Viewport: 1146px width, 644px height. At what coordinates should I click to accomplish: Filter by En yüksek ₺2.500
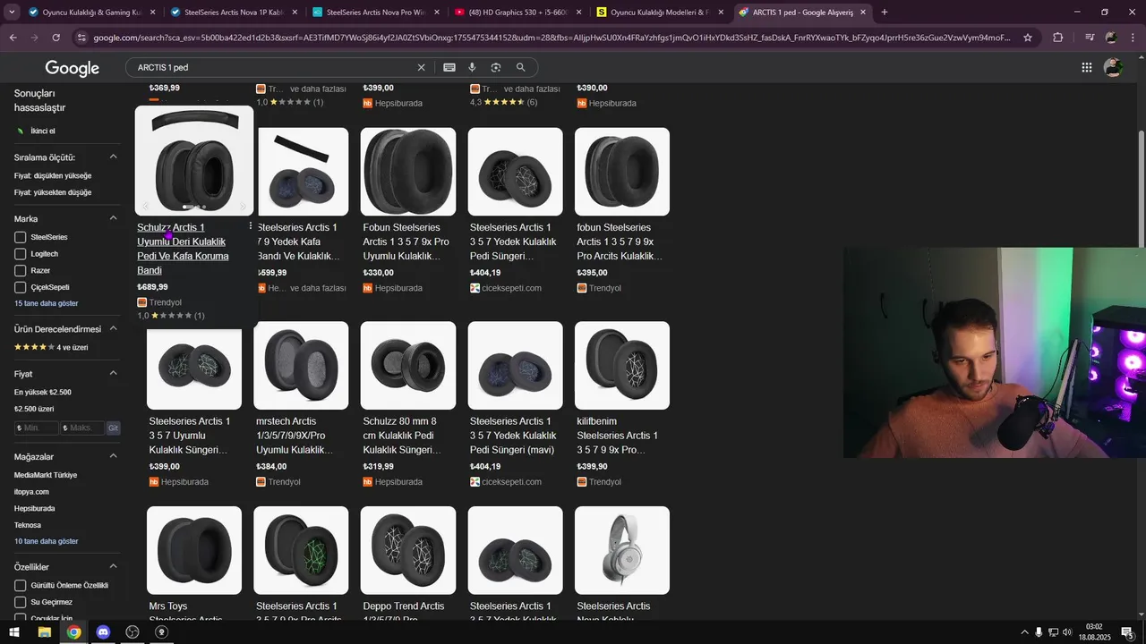pos(43,392)
